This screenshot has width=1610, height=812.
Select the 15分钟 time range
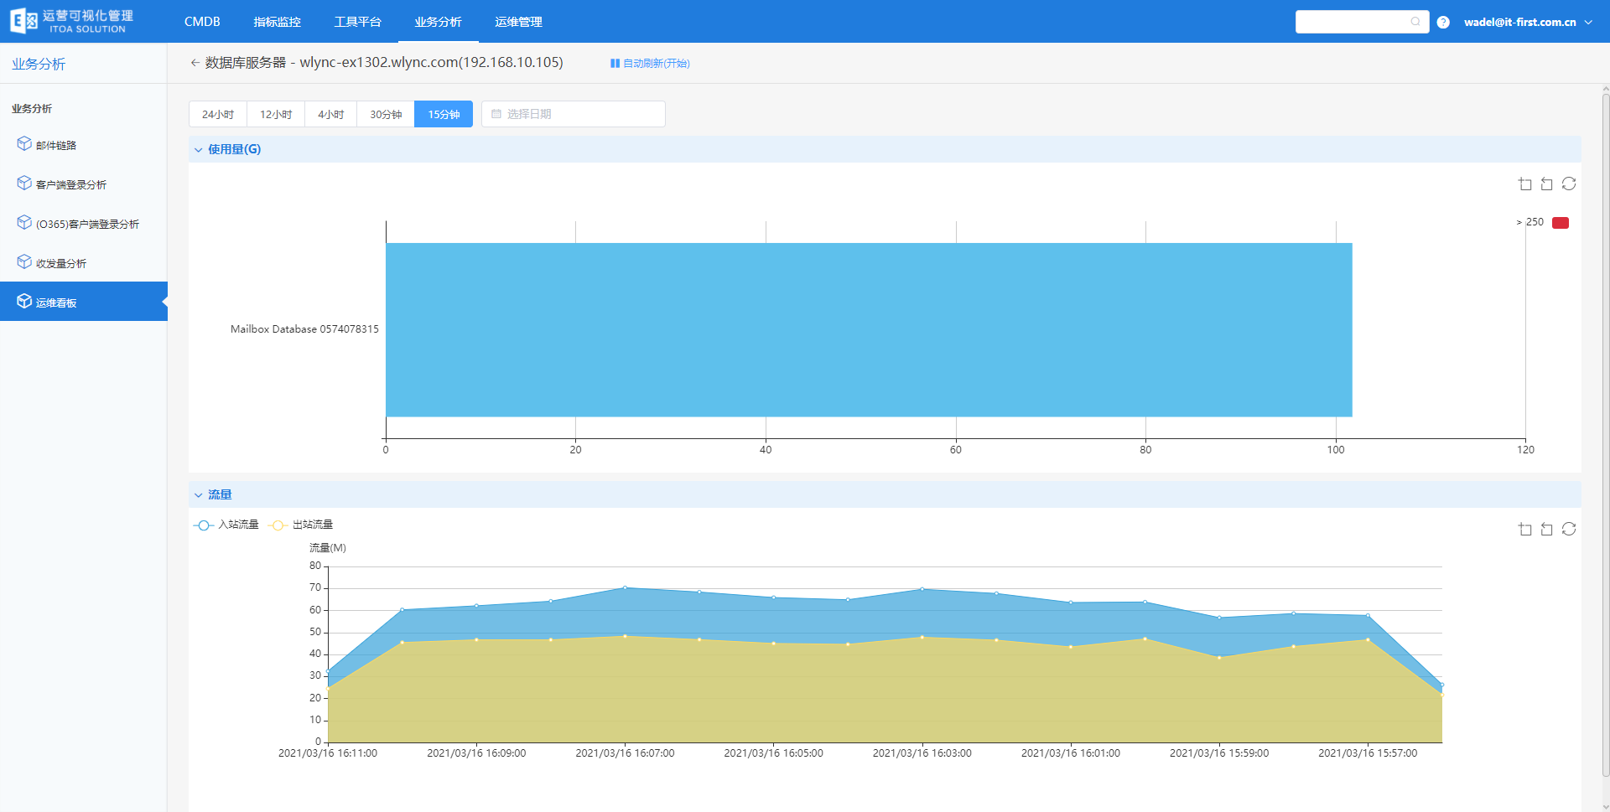click(x=444, y=114)
